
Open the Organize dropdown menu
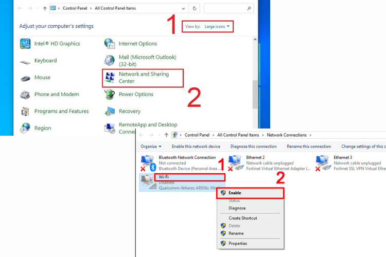[151, 146]
